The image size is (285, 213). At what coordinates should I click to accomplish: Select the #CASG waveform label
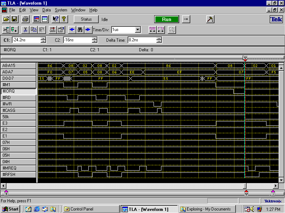[19, 110]
